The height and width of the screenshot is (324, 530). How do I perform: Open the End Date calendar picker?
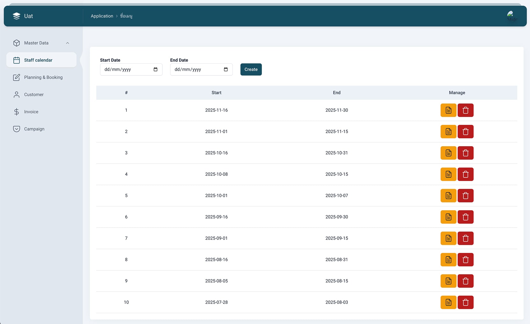point(226,69)
